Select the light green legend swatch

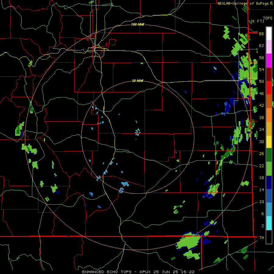(x=269, y=169)
